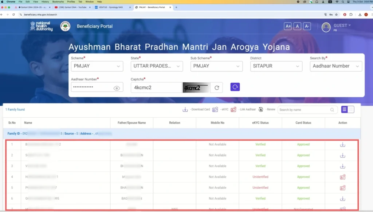The height and width of the screenshot is (212, 373).
Task: Open the GUEST user menu
Action: point(342,26)
